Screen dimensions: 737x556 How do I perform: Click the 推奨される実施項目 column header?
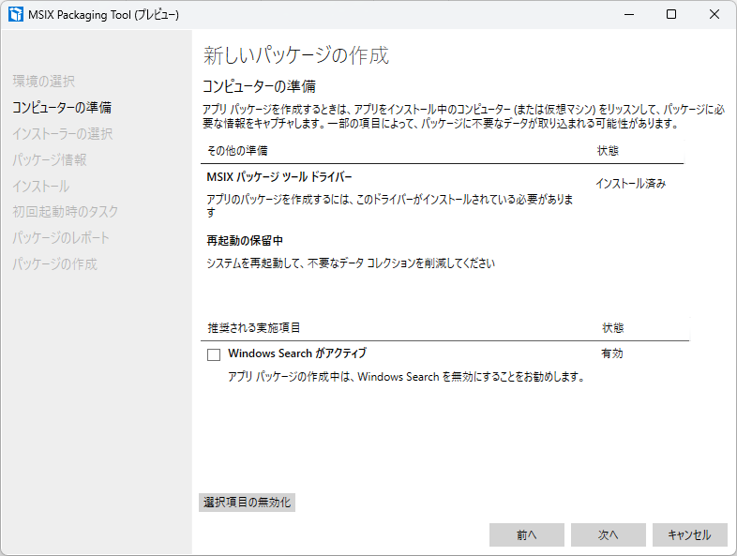click(x=254, y=327)
